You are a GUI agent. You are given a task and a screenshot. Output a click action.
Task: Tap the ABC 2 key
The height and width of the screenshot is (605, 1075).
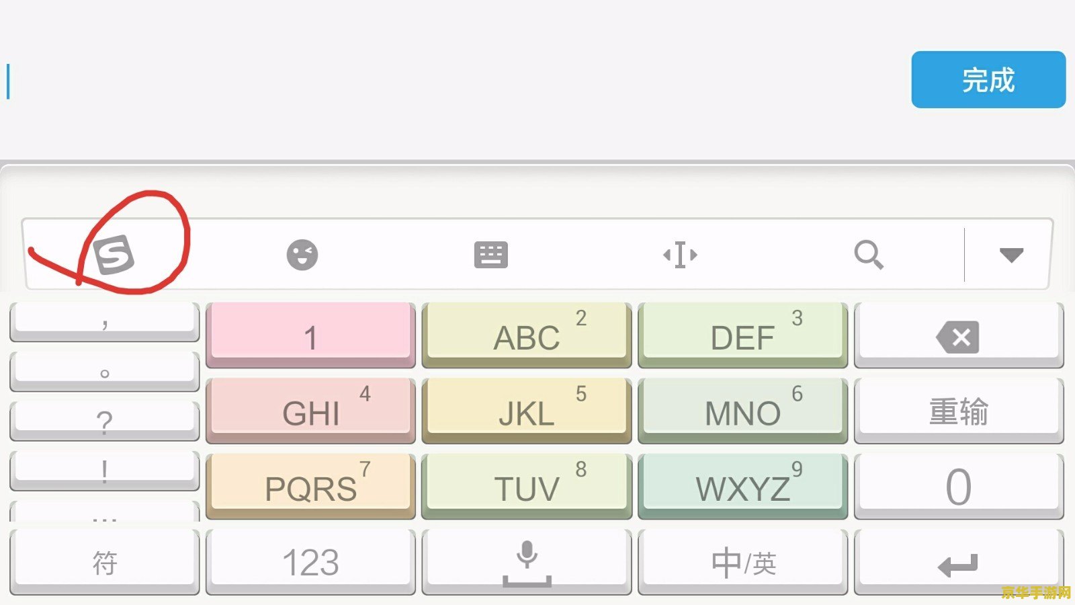point(527,335)
